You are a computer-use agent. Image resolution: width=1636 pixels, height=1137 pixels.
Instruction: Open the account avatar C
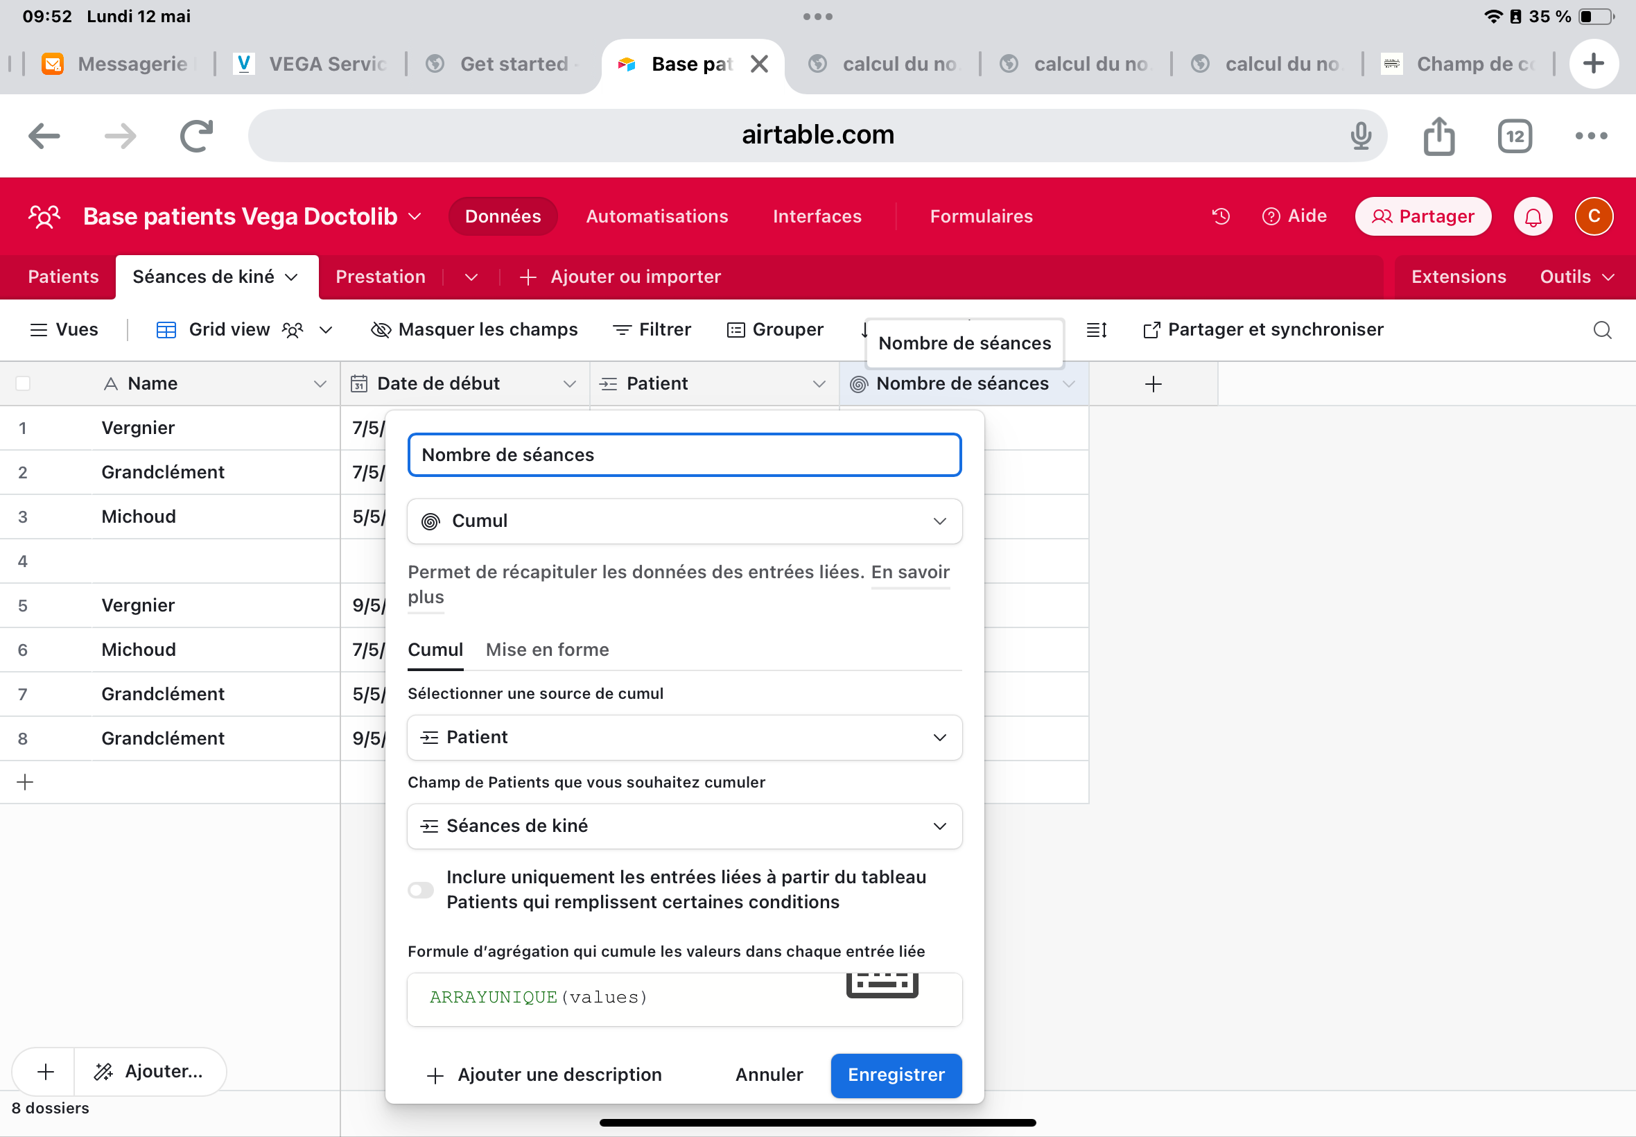[x=1594, y=216]
